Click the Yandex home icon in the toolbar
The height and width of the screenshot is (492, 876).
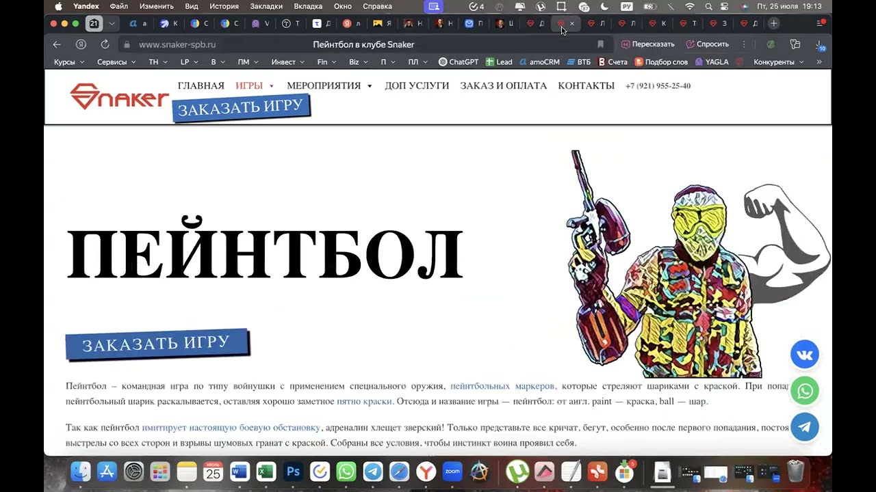tap(81, 44)
